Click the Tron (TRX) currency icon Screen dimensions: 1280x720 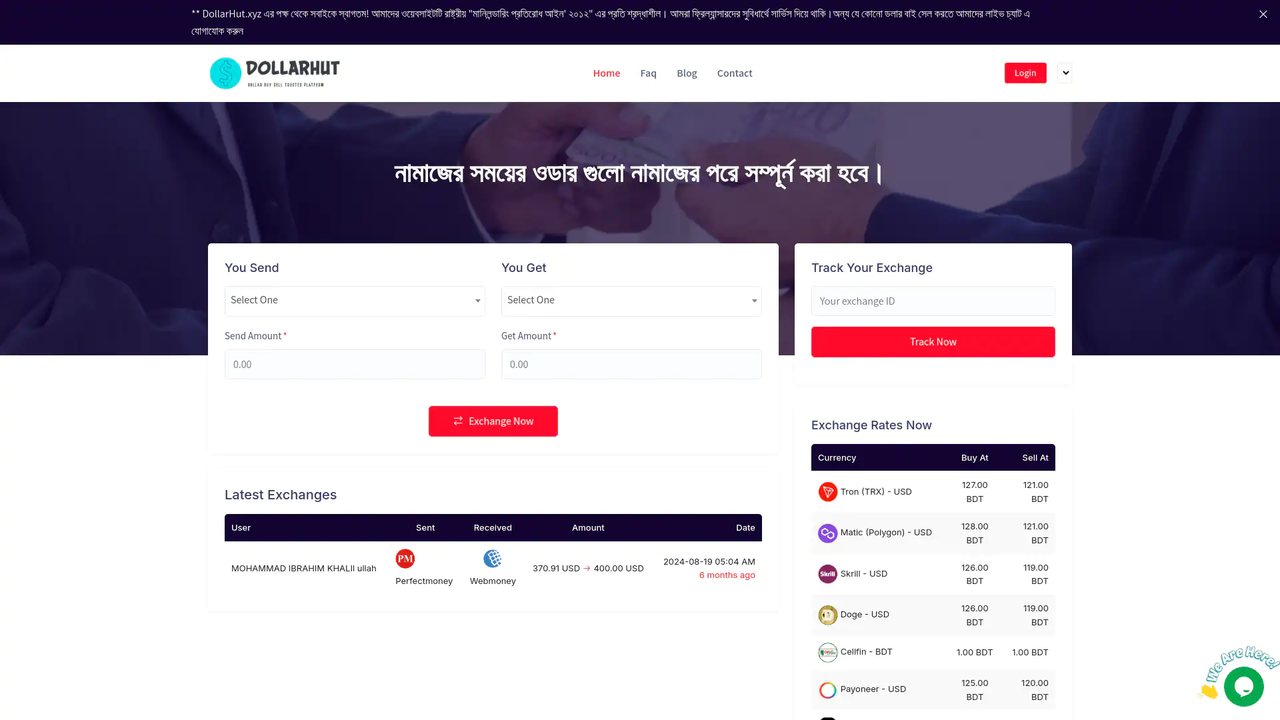pyautogui.click(x=827, y=492)
